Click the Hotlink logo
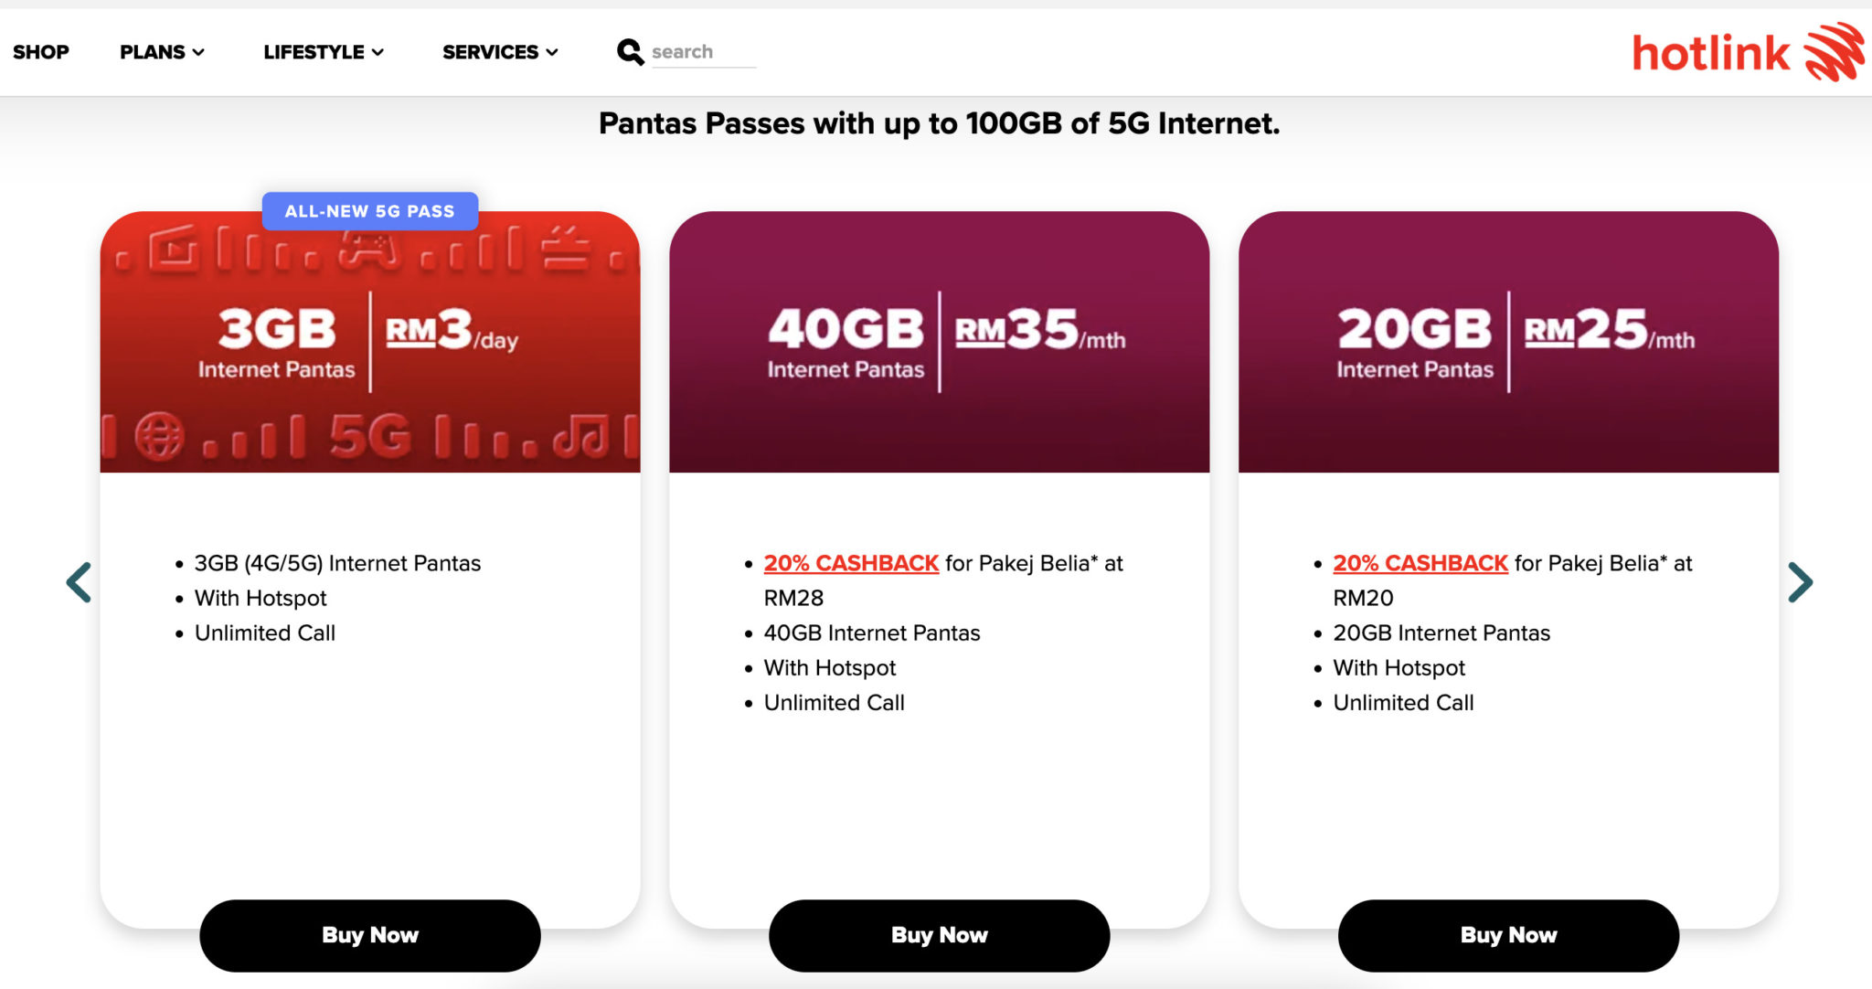This screenshot has width=1872, height=989. coord(1747,53)
